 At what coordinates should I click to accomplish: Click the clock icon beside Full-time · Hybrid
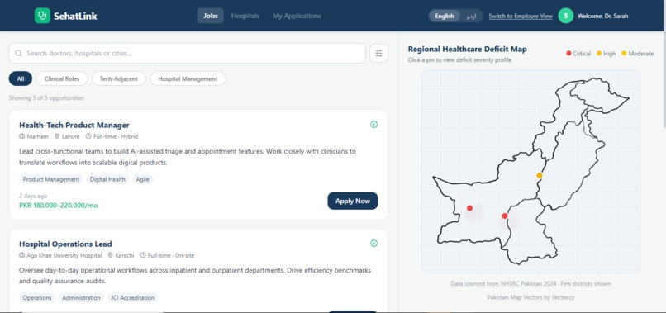tap(88, 136)
